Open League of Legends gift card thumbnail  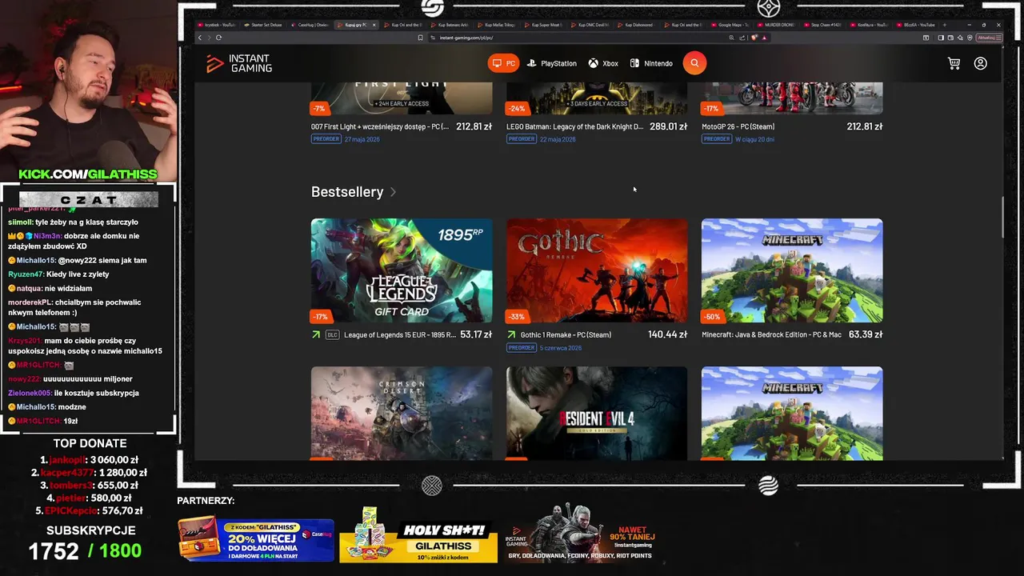tap(402, 270)
